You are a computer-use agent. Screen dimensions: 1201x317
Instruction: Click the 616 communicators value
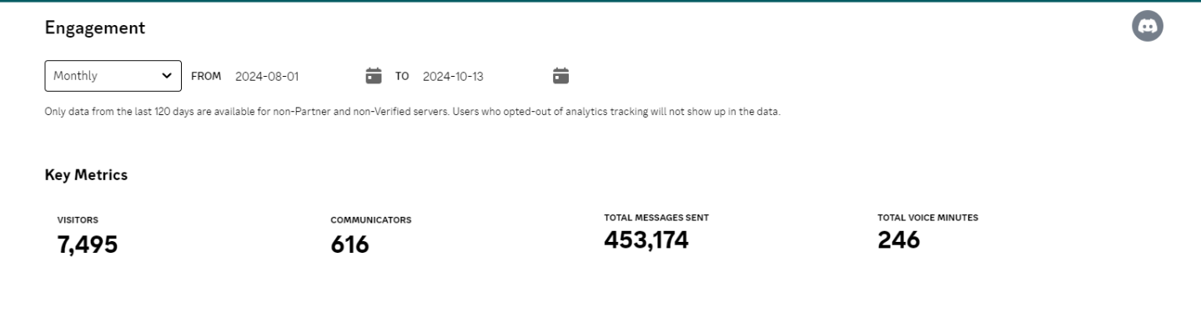click(349, 245)
